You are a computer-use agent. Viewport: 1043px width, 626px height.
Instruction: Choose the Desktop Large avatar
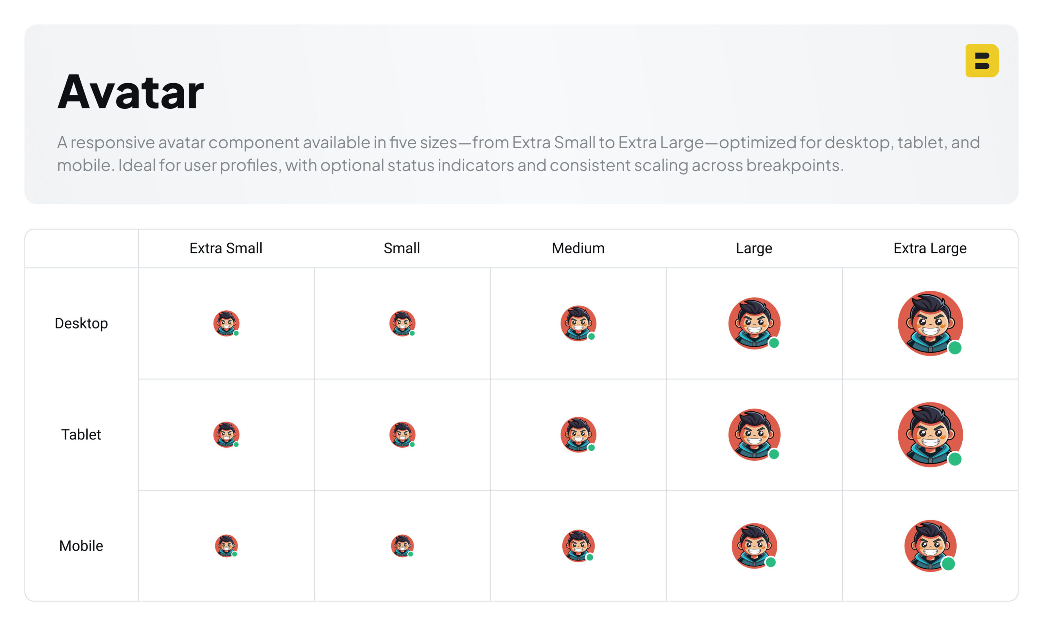click(754, 323)
